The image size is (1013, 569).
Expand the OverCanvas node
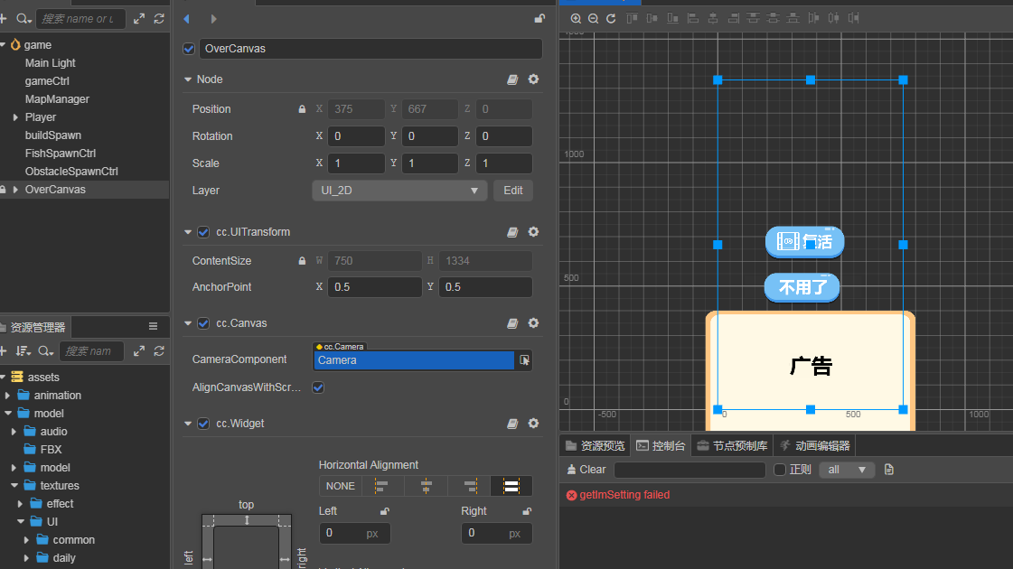(x=15, y=190)
